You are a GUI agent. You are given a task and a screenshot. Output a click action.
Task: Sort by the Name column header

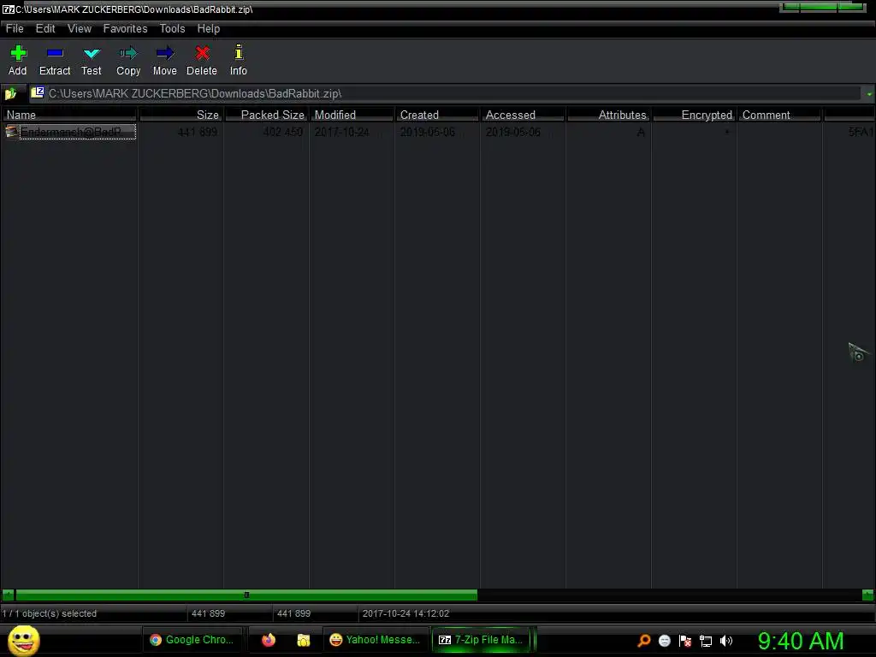pos(68,115)
